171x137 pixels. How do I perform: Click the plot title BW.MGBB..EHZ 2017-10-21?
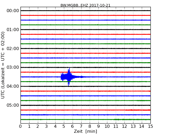coord(85,5)
